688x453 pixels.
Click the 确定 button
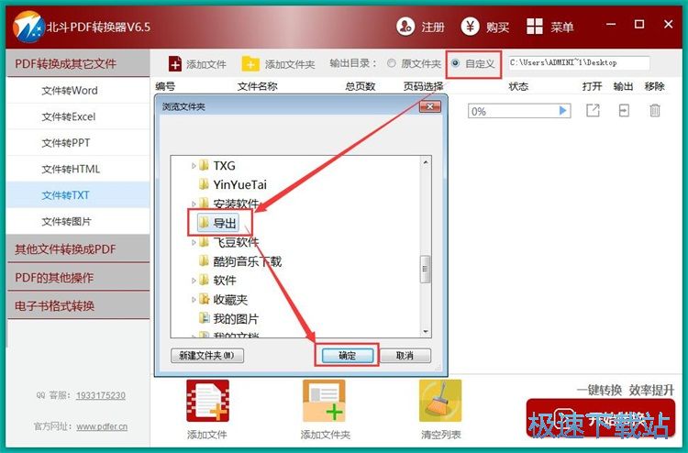click(x=347, y=355)
